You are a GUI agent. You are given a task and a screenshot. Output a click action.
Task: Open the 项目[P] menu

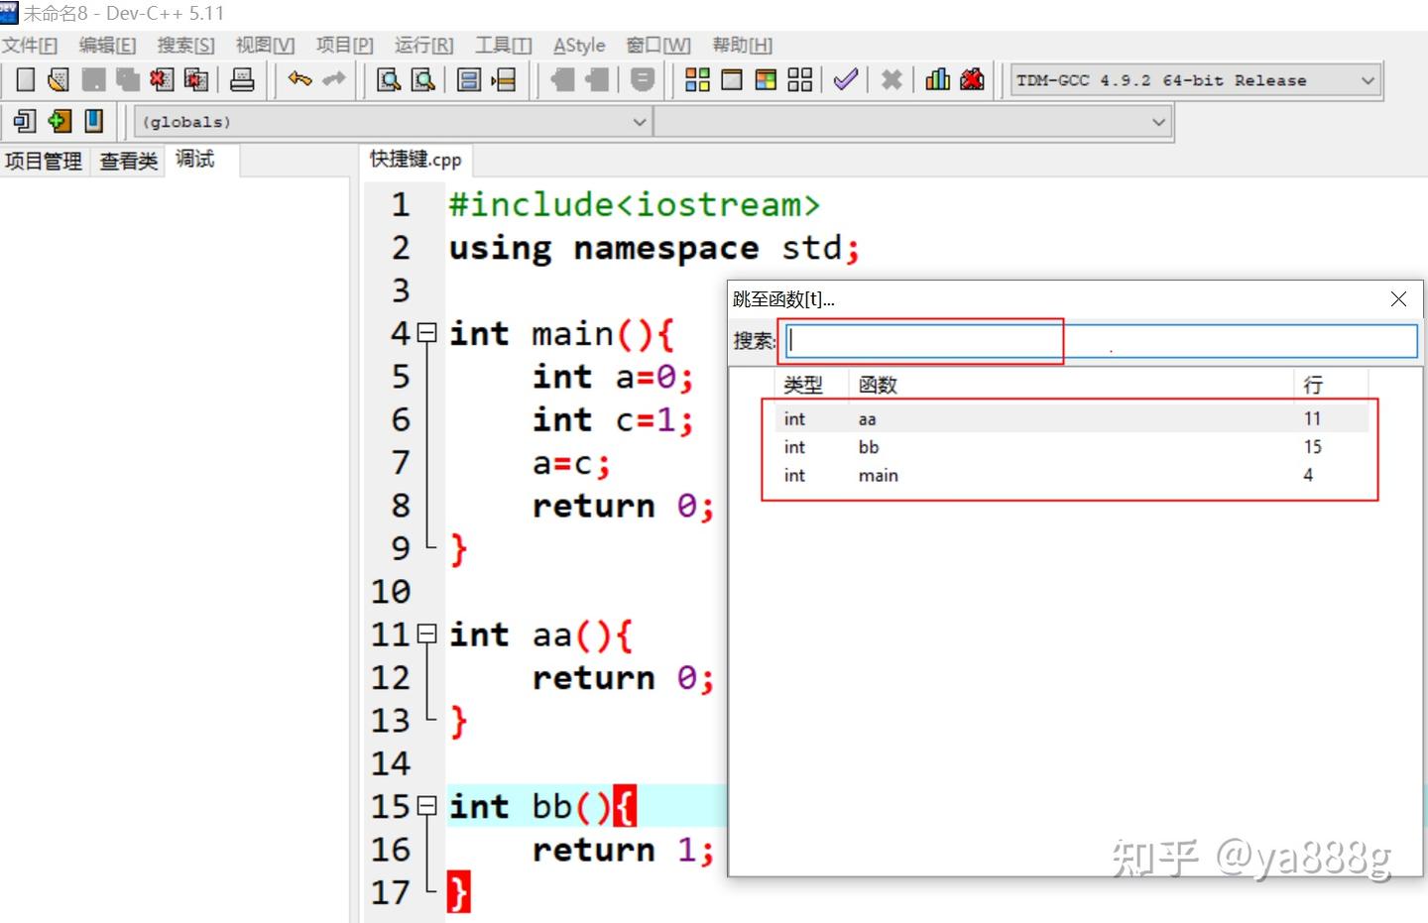(344, 45)
